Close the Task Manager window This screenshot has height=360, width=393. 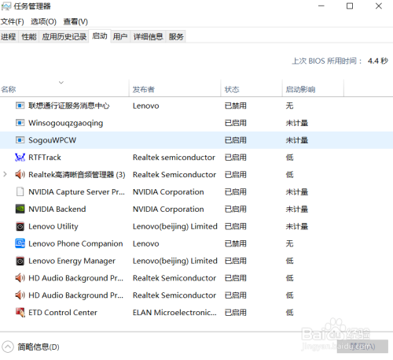(379, 6)
